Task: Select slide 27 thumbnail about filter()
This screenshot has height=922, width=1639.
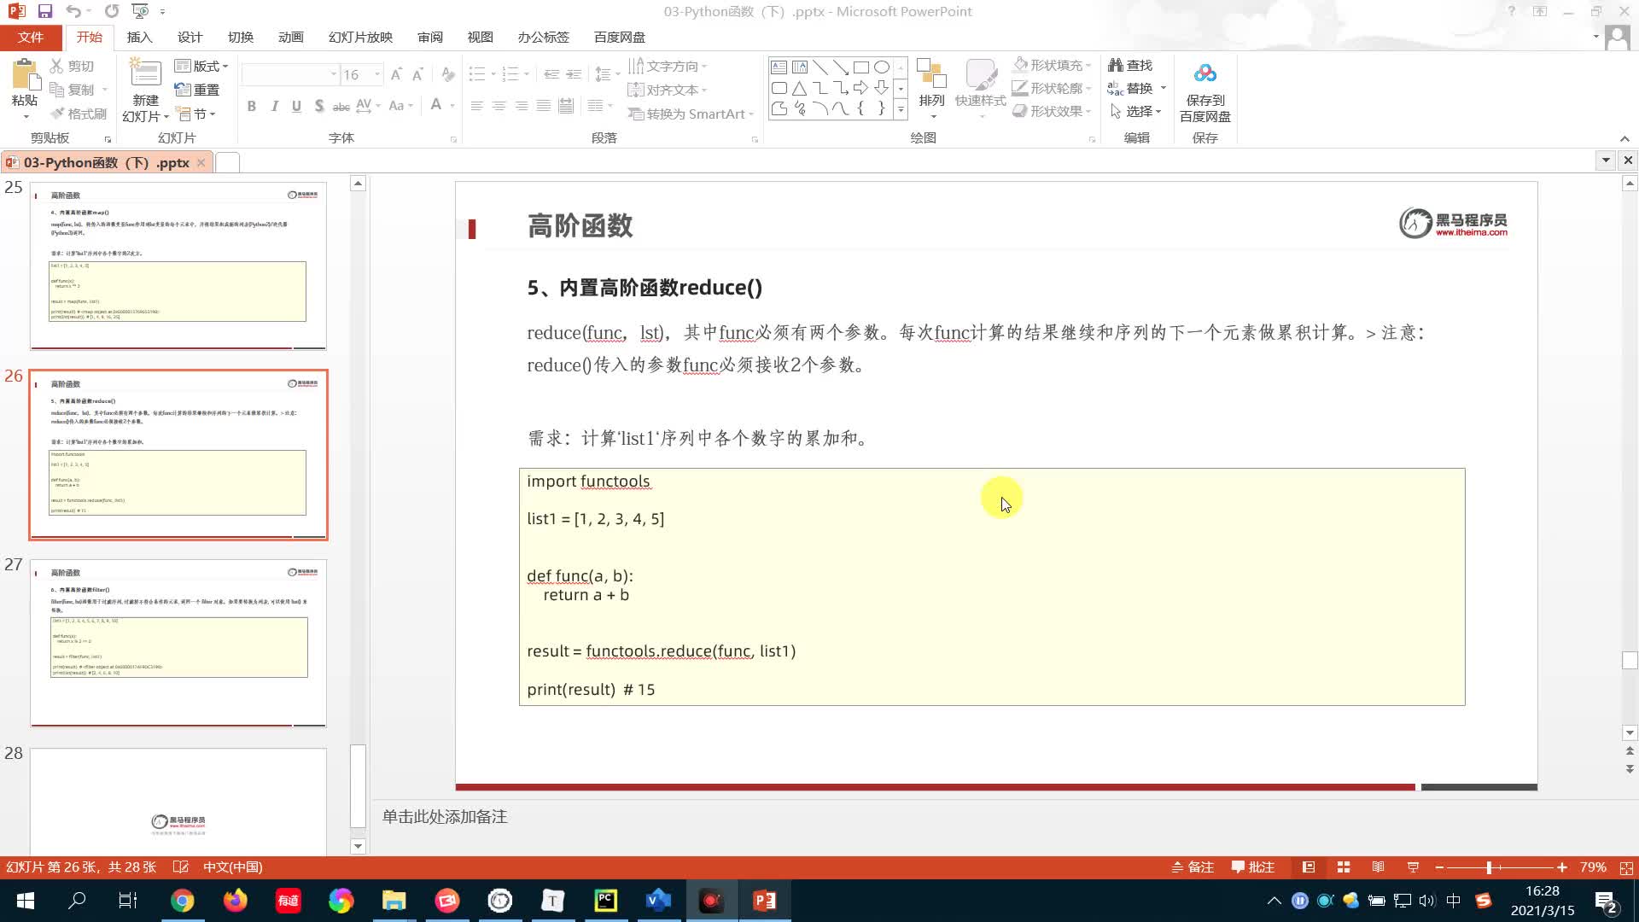Action: tap(178, 643)
